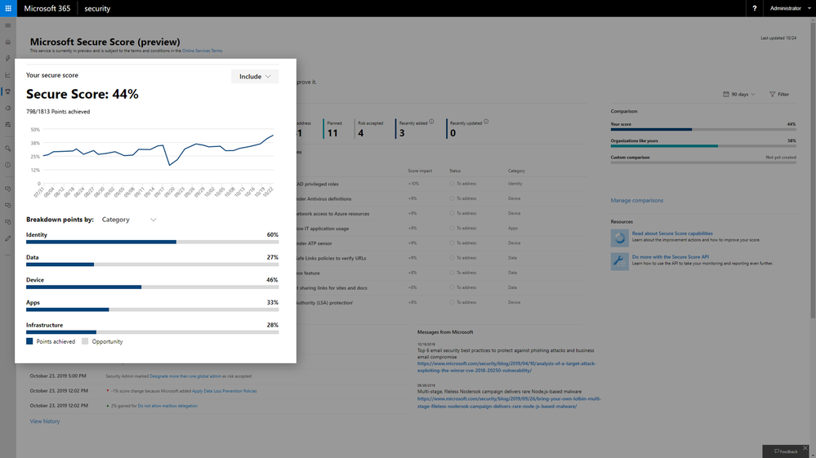Screen dimensions: 816x458
Task: Click the Opportunity legend swatch
Action: coord(85,341)
